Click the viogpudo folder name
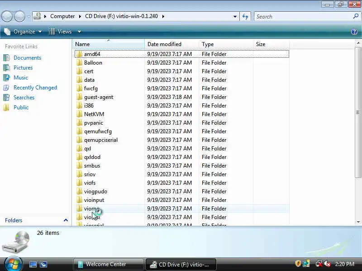The image size is (362, 271). (x=95, y=192)
